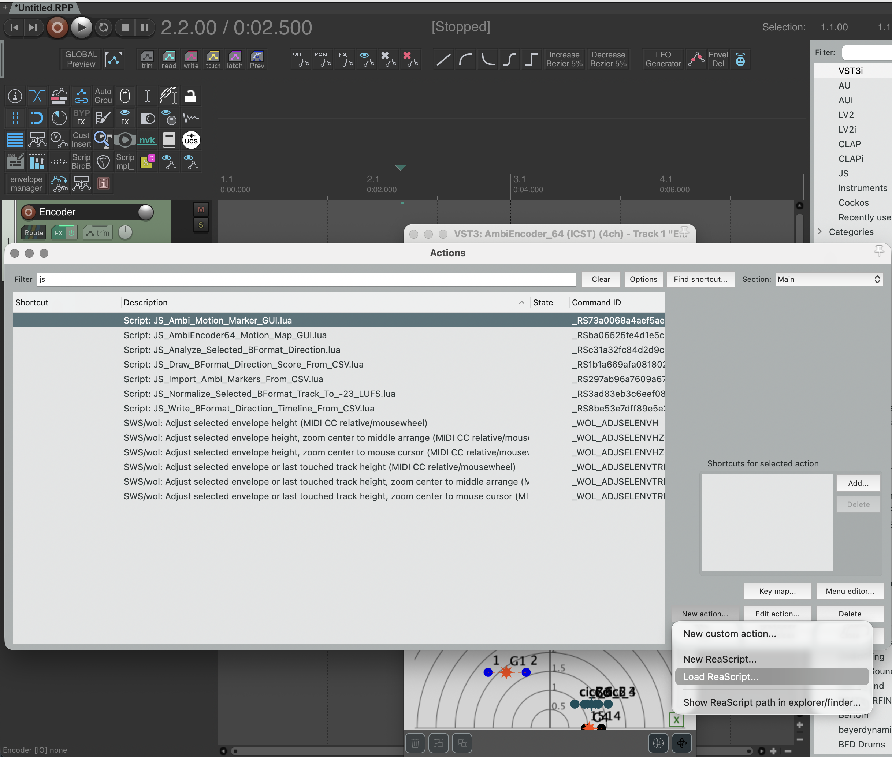892x757 pixels.
Task: Click the metronome clock icon
Action: tap(59, 118)
